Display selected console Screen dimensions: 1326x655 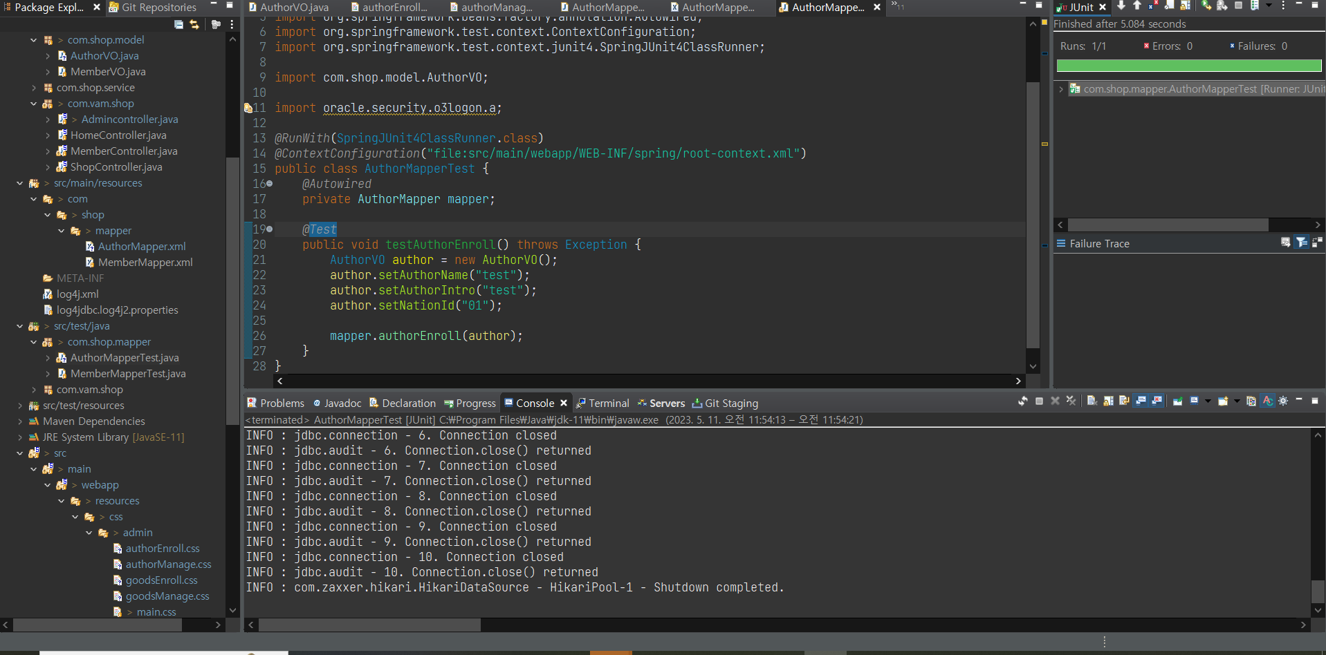pos(1194,401)
